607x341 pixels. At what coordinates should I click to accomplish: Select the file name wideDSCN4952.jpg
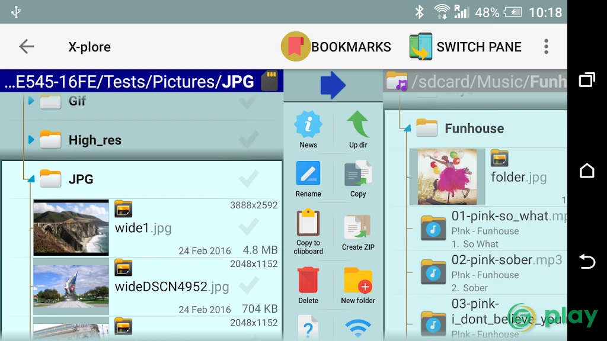[x=172, y=287]
